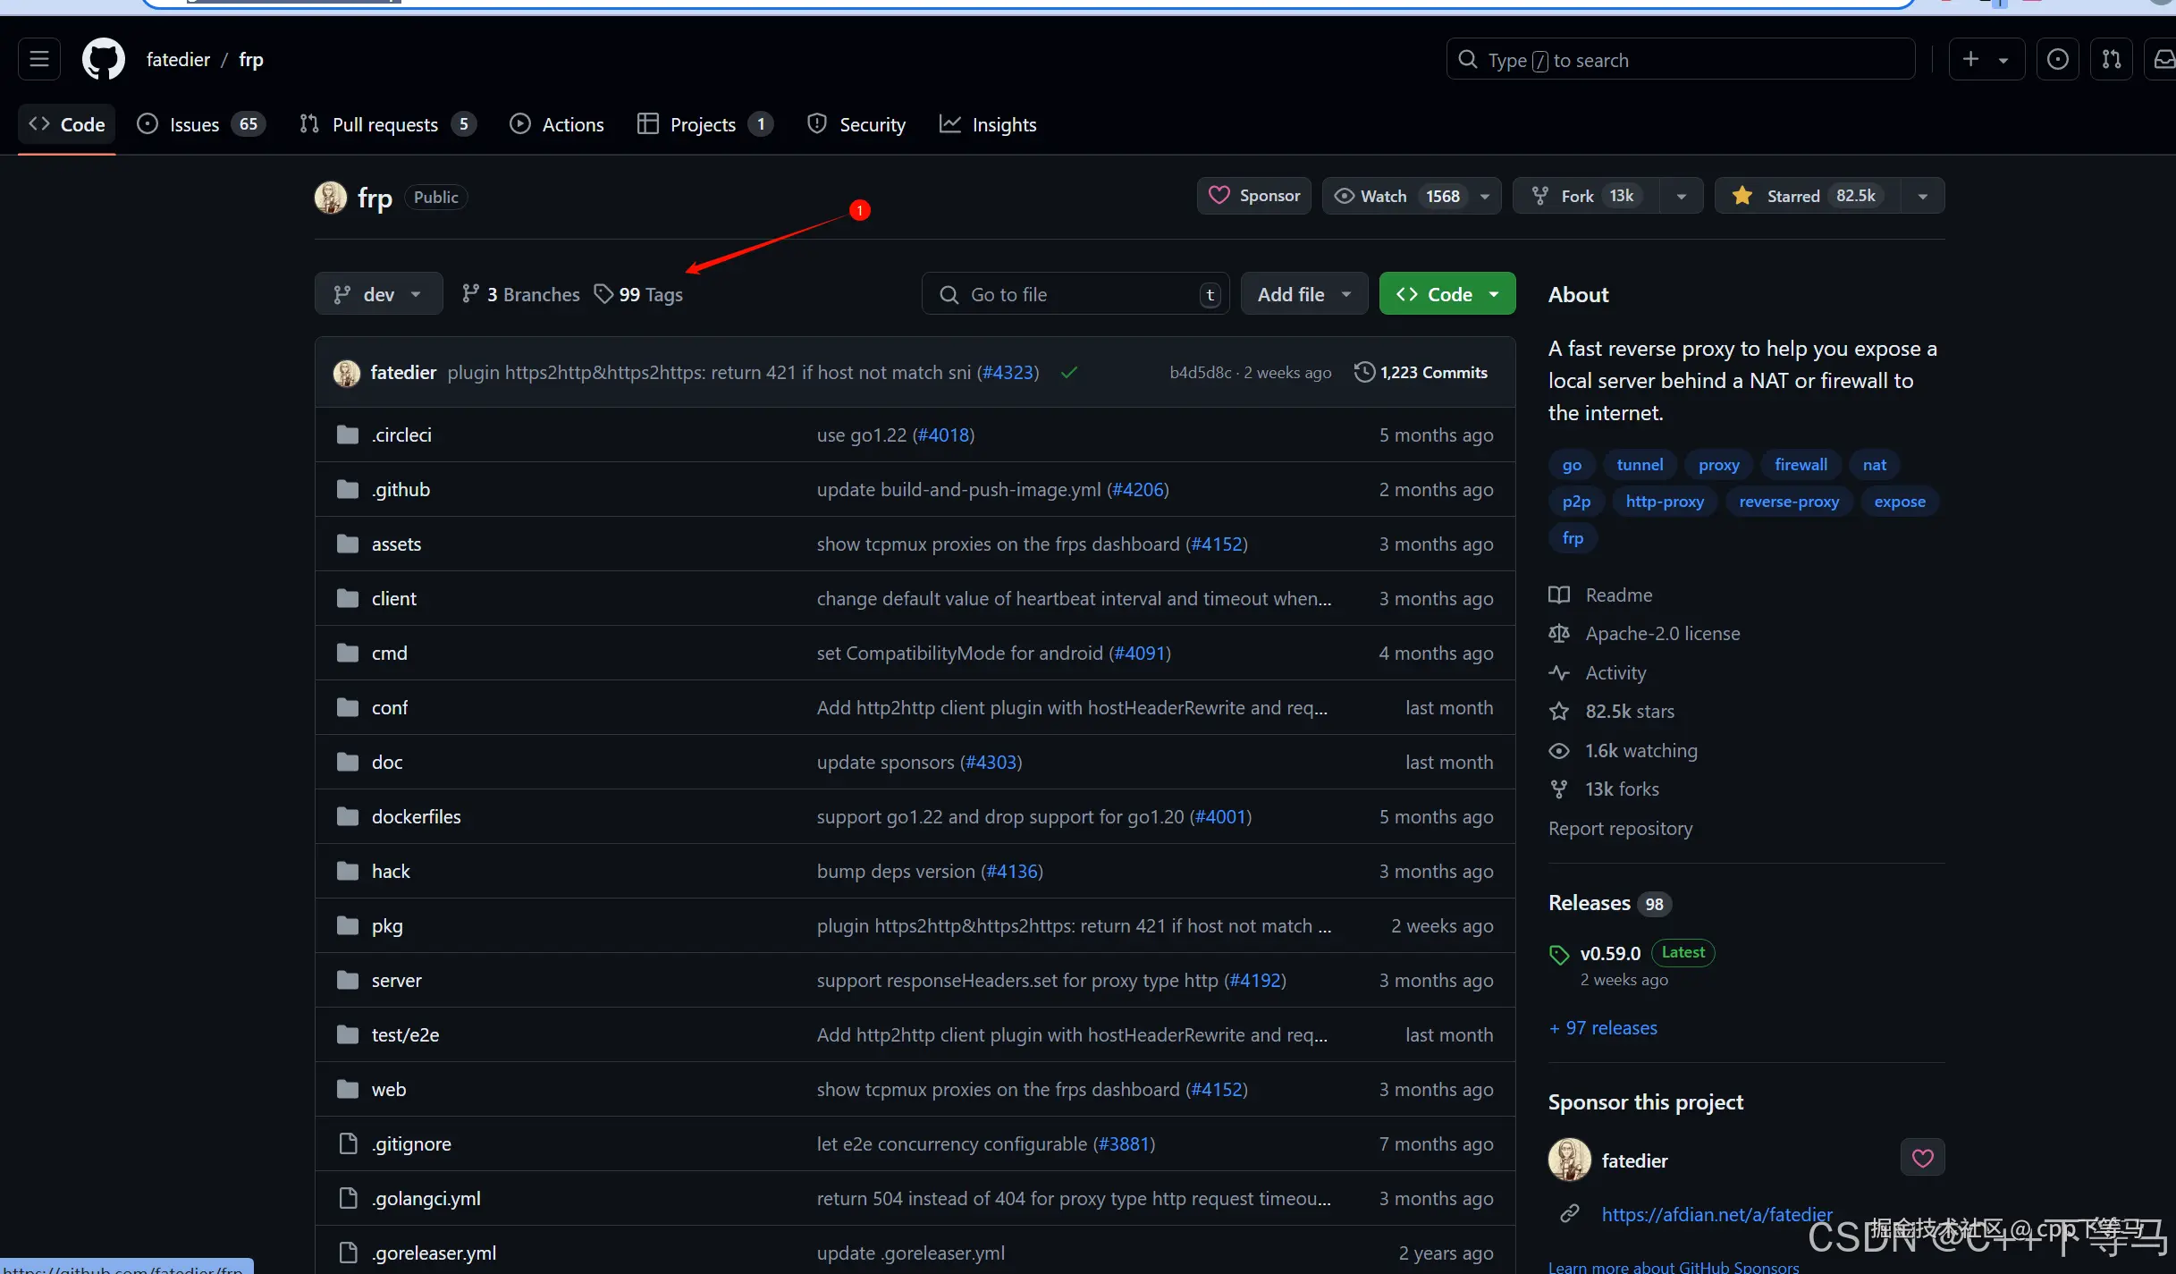
Task: Open the Insights tab
Action: point(988,124)
